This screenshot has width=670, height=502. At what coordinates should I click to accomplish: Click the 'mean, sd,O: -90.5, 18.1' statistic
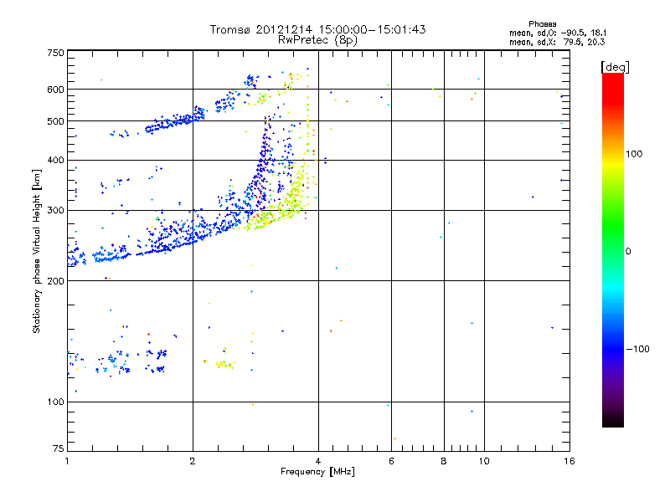[x=558, y=33]
